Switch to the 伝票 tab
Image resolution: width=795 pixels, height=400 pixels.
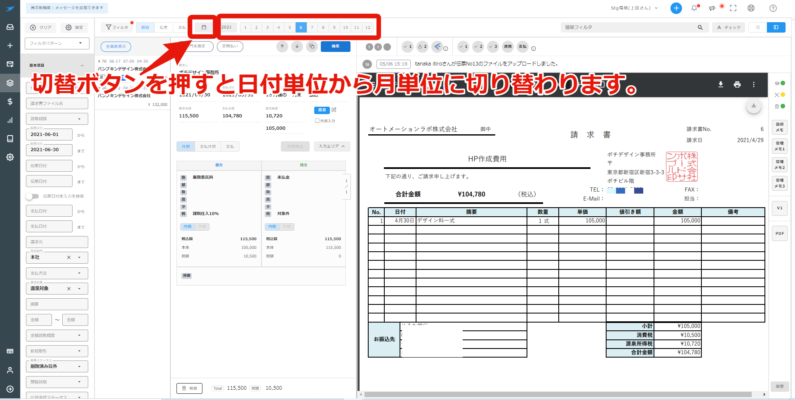tap(164, 28)
